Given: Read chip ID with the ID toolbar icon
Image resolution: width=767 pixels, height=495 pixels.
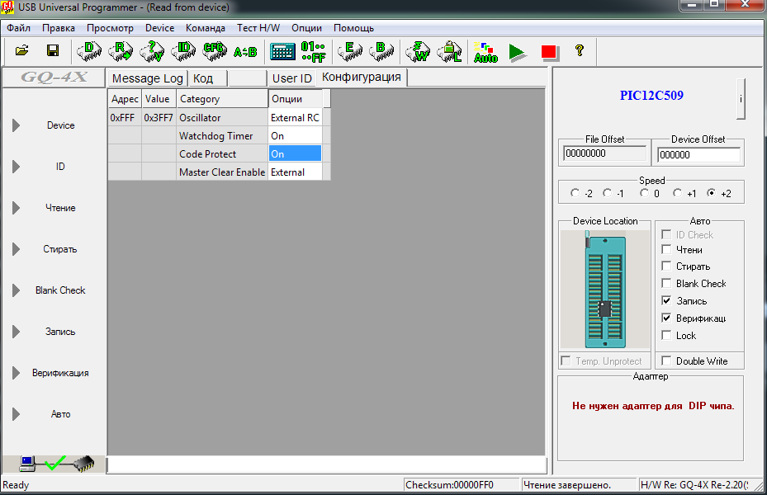Looking at the screenshot, I should [183, 51].
